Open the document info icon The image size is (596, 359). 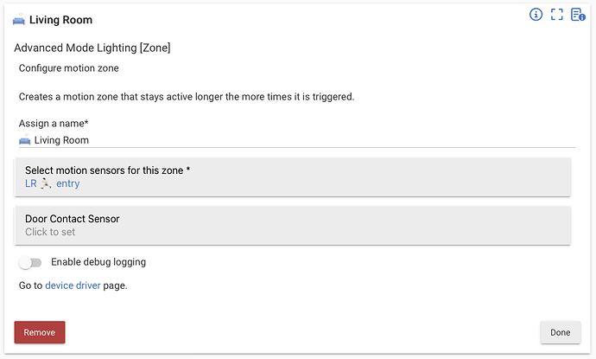[578, 15]
